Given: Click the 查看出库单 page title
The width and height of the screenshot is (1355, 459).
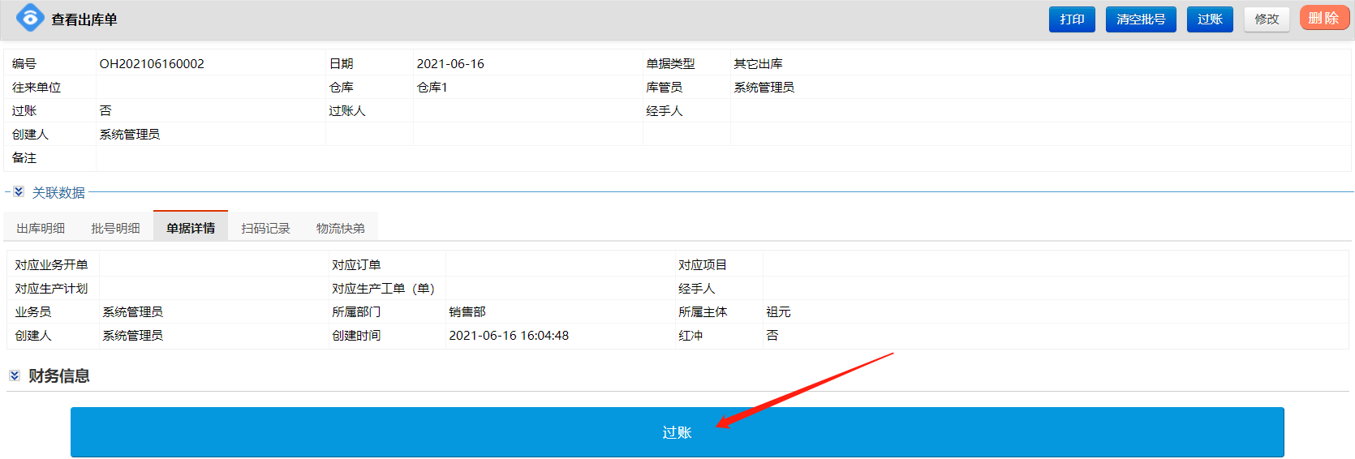Looking at the screenshot, I should [84, 19].
